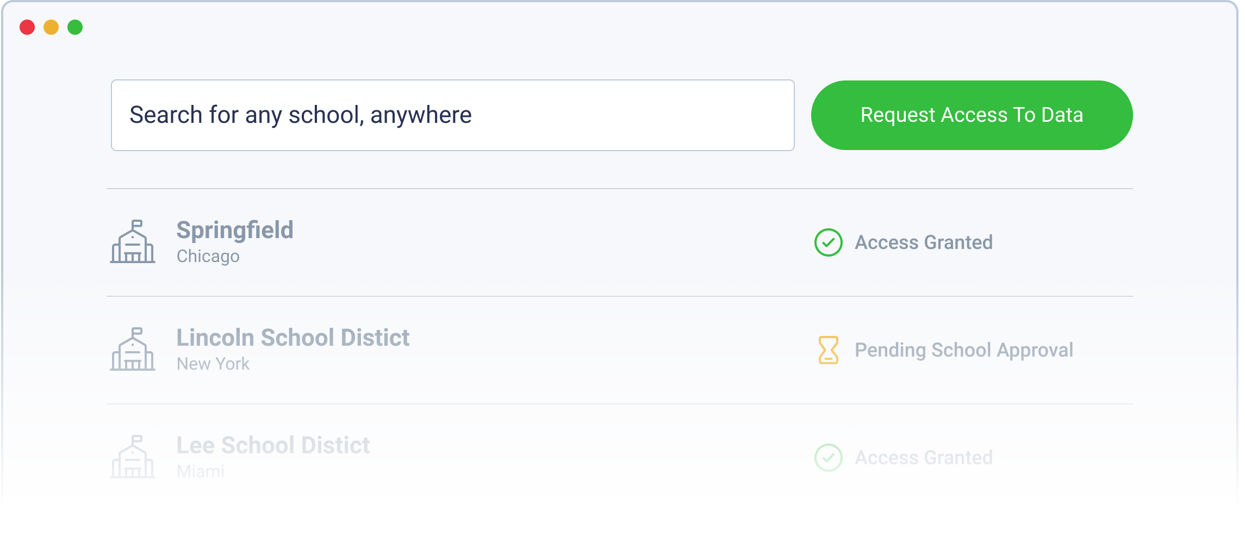1245x536 pixels.
Task: Click the yellow window control circle
Action: click(52, 26)
